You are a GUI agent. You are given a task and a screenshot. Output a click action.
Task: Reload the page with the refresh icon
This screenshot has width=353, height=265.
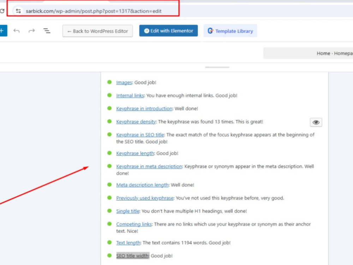(2, 11)
